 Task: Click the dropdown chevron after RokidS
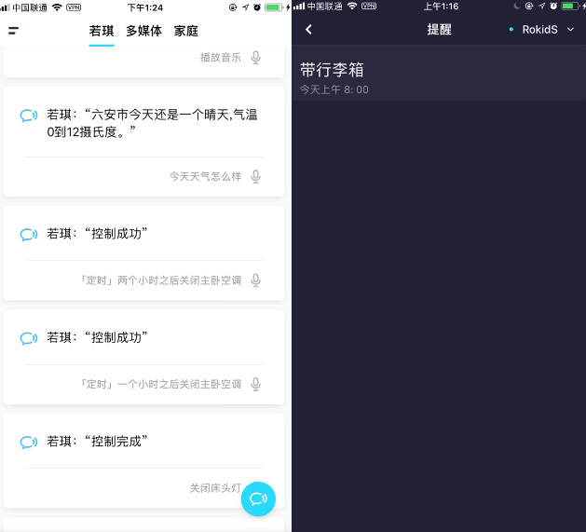click(570, 29)
